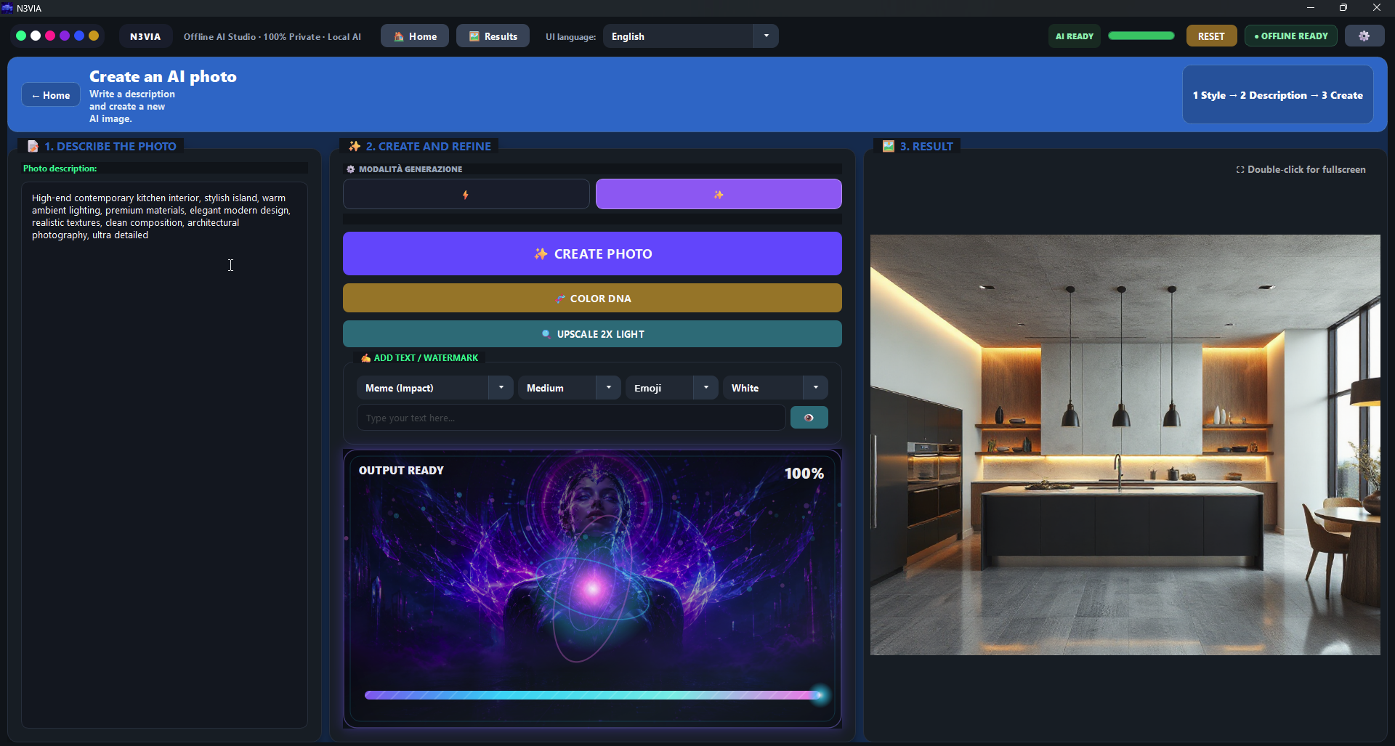Toggle the OFFLINE READY indicator
This screenshot has height=746, width=1395.
1290,36
